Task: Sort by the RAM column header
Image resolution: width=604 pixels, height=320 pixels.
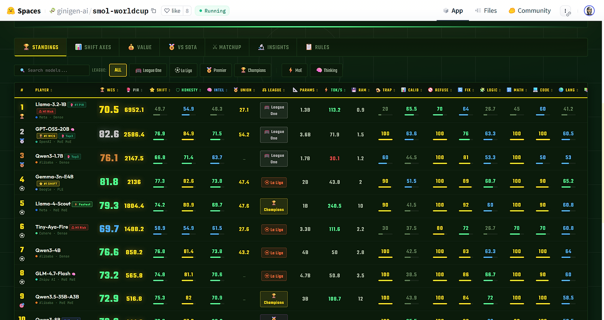Action: point(361,90)
